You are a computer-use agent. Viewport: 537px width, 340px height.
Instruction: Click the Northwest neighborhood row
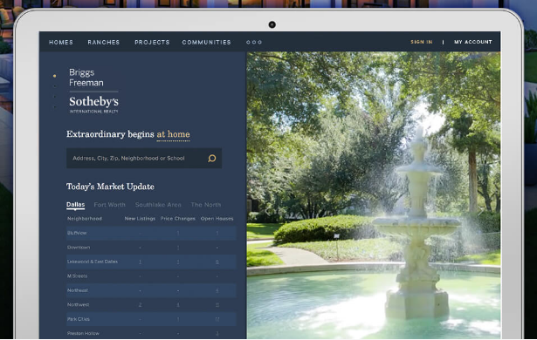[x=151, y=305]
